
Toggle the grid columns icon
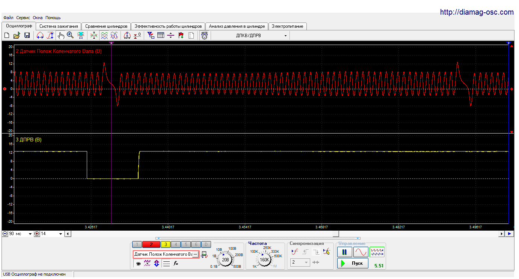tap(161, 35)
